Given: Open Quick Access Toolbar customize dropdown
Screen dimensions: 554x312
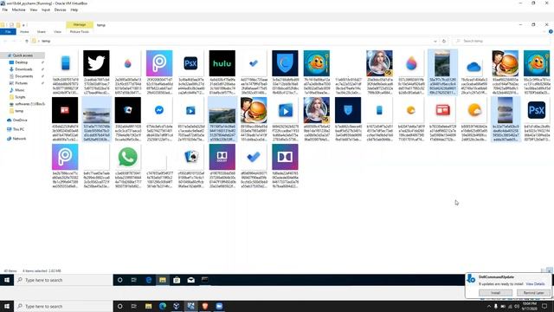Looking at the screenshot, I should 23,25.
